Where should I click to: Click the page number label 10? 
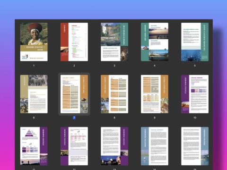tap(195, 118)
